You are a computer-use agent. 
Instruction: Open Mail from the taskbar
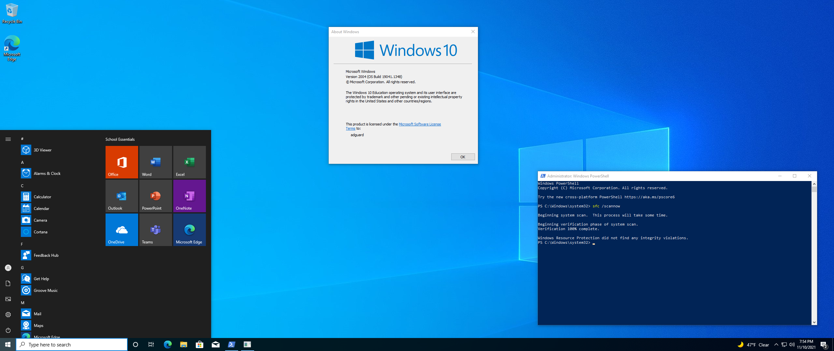click(x=216, y=344)
